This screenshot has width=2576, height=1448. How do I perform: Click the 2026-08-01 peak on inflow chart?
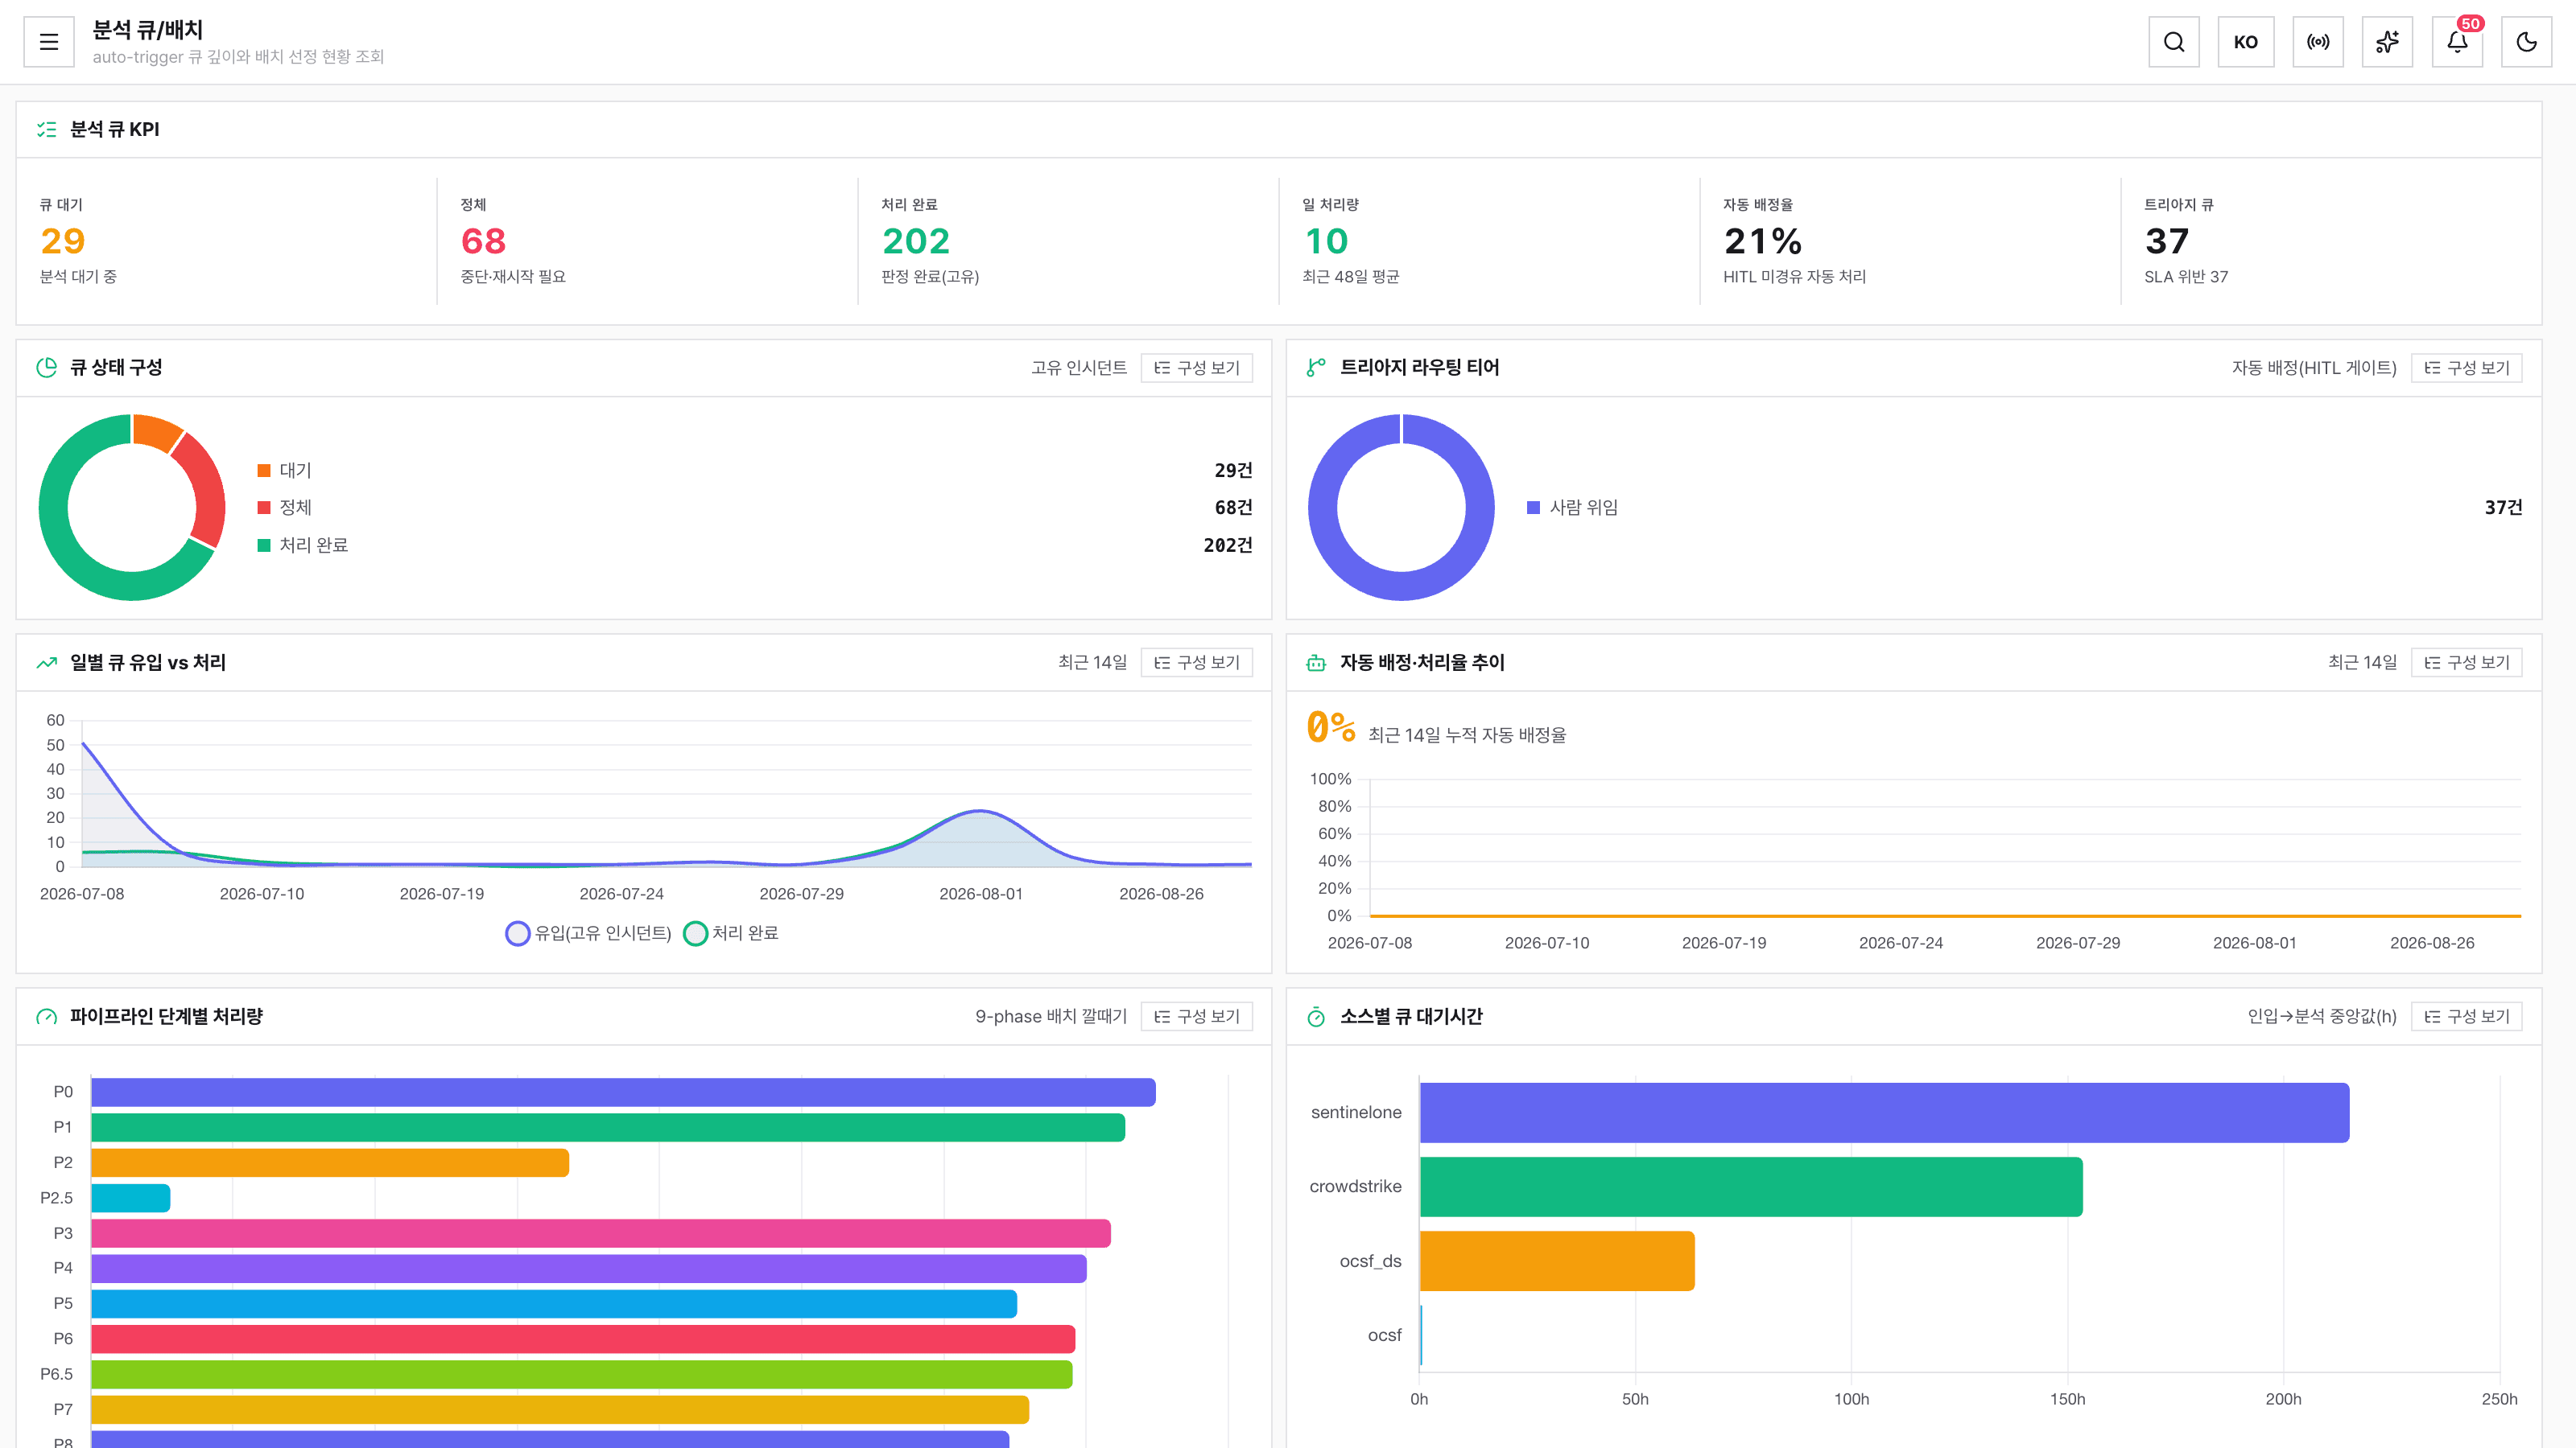981,812
